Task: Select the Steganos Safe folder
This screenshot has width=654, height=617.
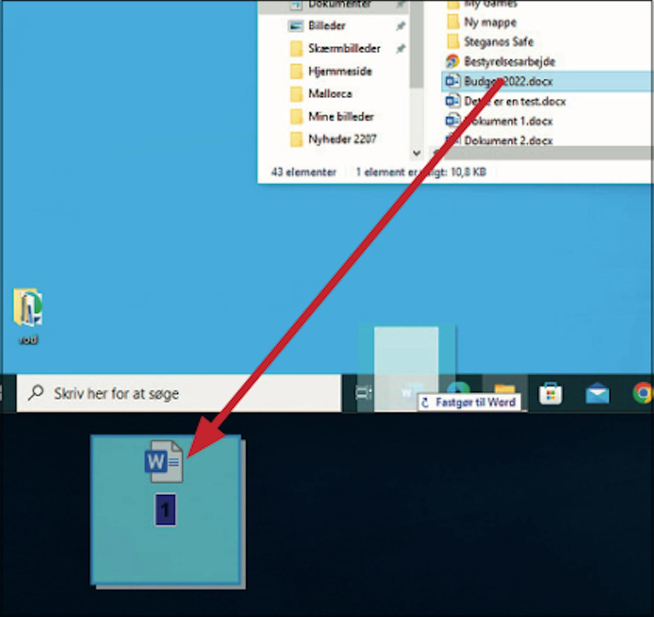Action: [x=490, y=41]
